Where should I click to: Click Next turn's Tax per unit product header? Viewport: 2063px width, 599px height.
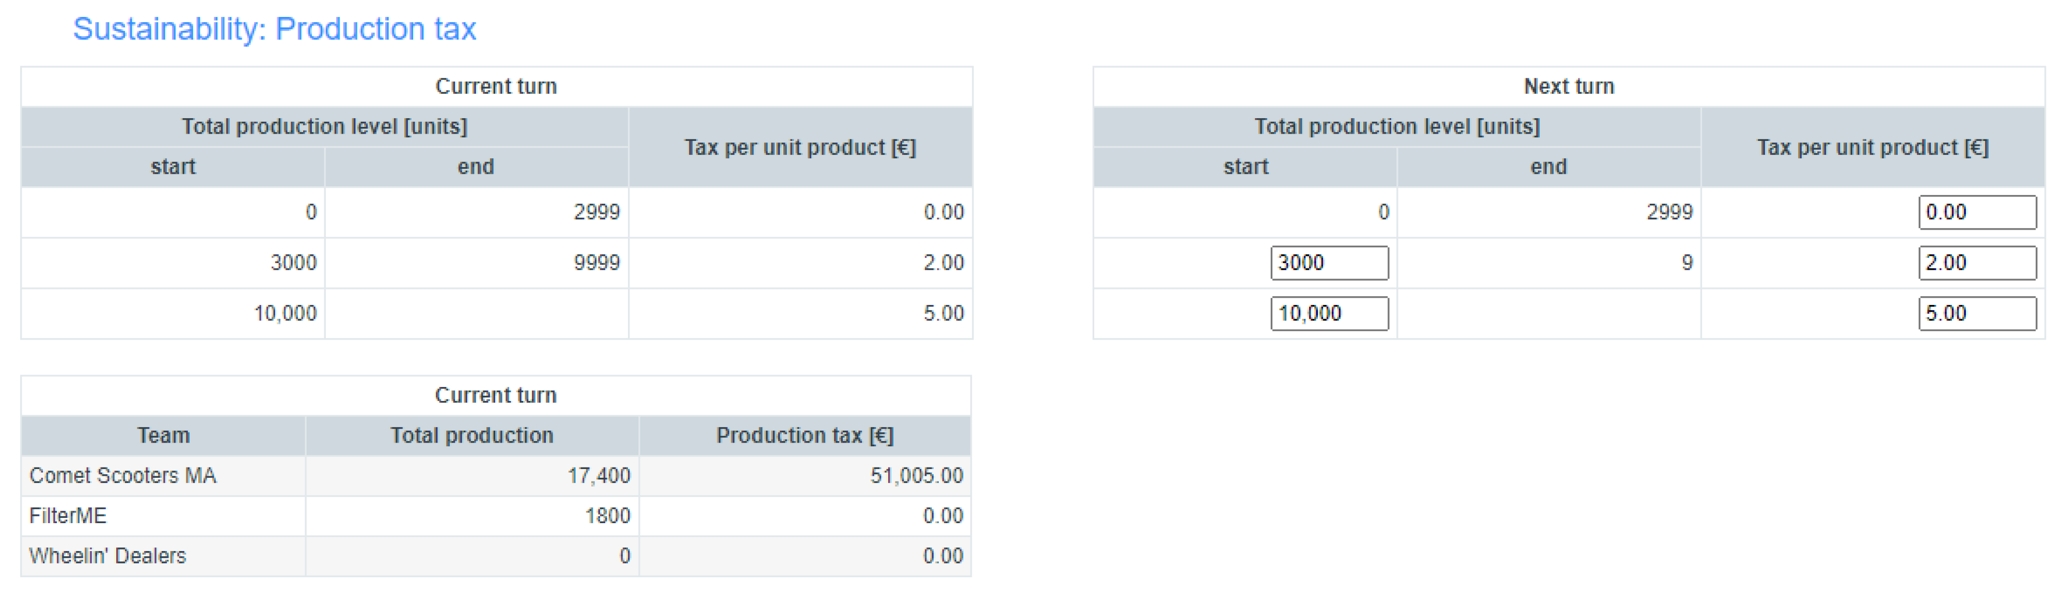coord(1871,148)
